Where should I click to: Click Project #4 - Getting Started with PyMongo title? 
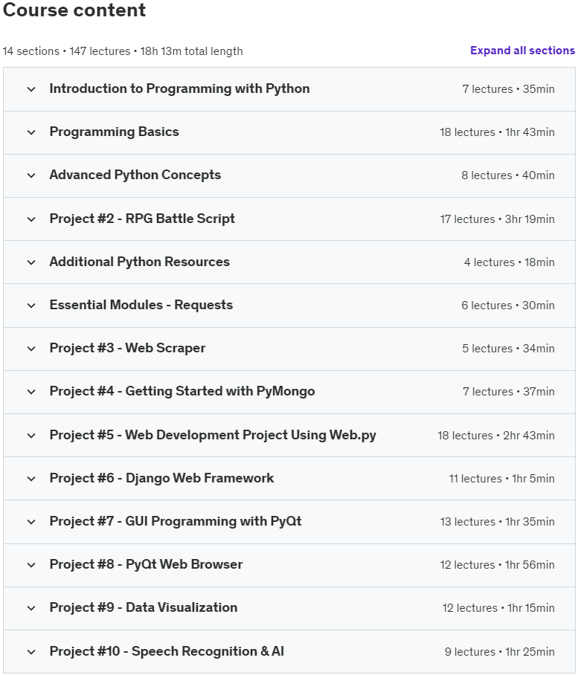point(182,391)
